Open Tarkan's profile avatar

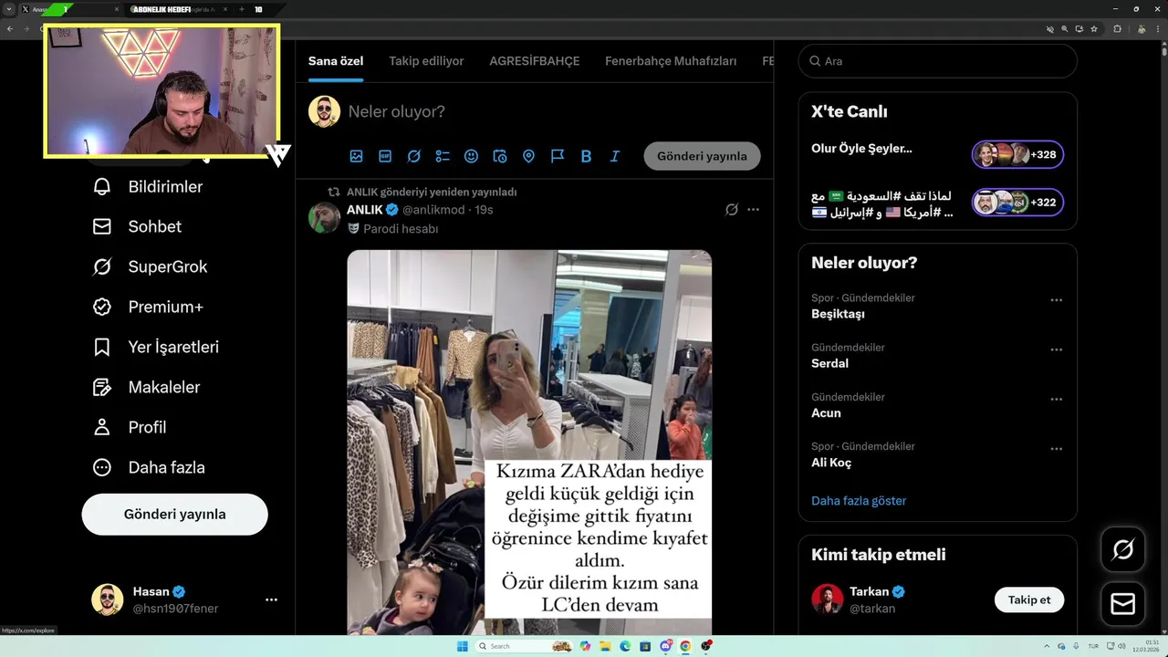(828, 600)
